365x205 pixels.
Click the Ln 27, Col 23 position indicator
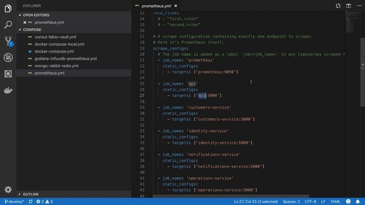[256, 202]
